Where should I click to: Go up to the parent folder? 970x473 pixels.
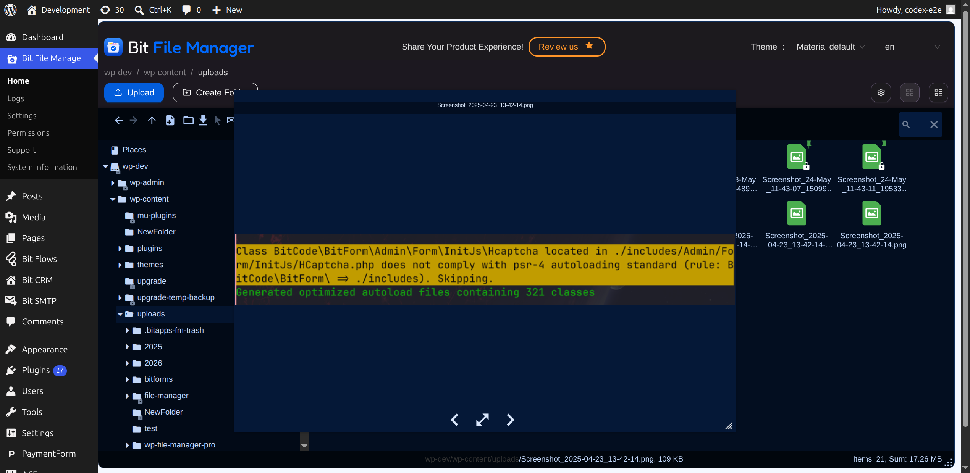pyautogui.click(x=152, y=121)
